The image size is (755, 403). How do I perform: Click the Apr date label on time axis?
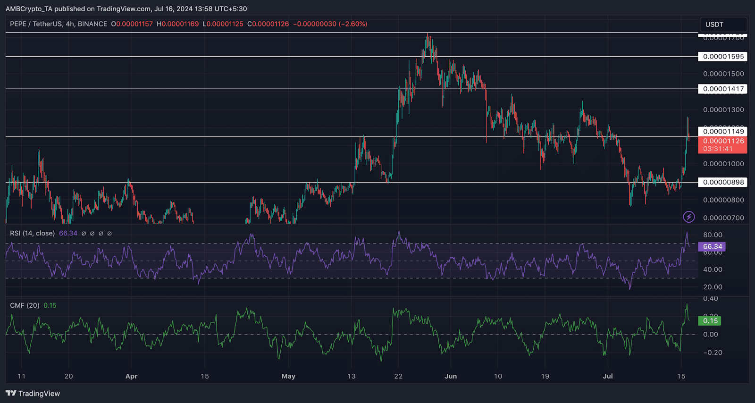(x=132, y=376)
